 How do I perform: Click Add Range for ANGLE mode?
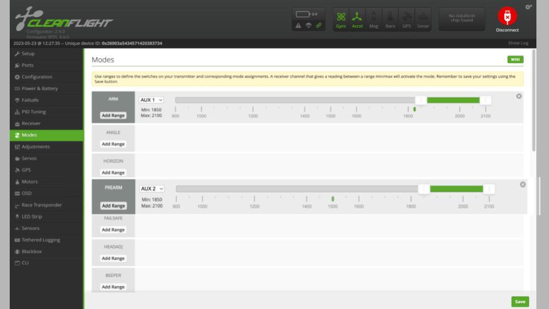pyautogui.click(x=113, y=144)
